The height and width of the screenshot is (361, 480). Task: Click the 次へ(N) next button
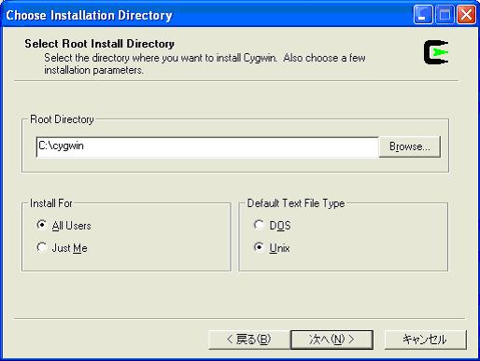click(x=332, y=340)
